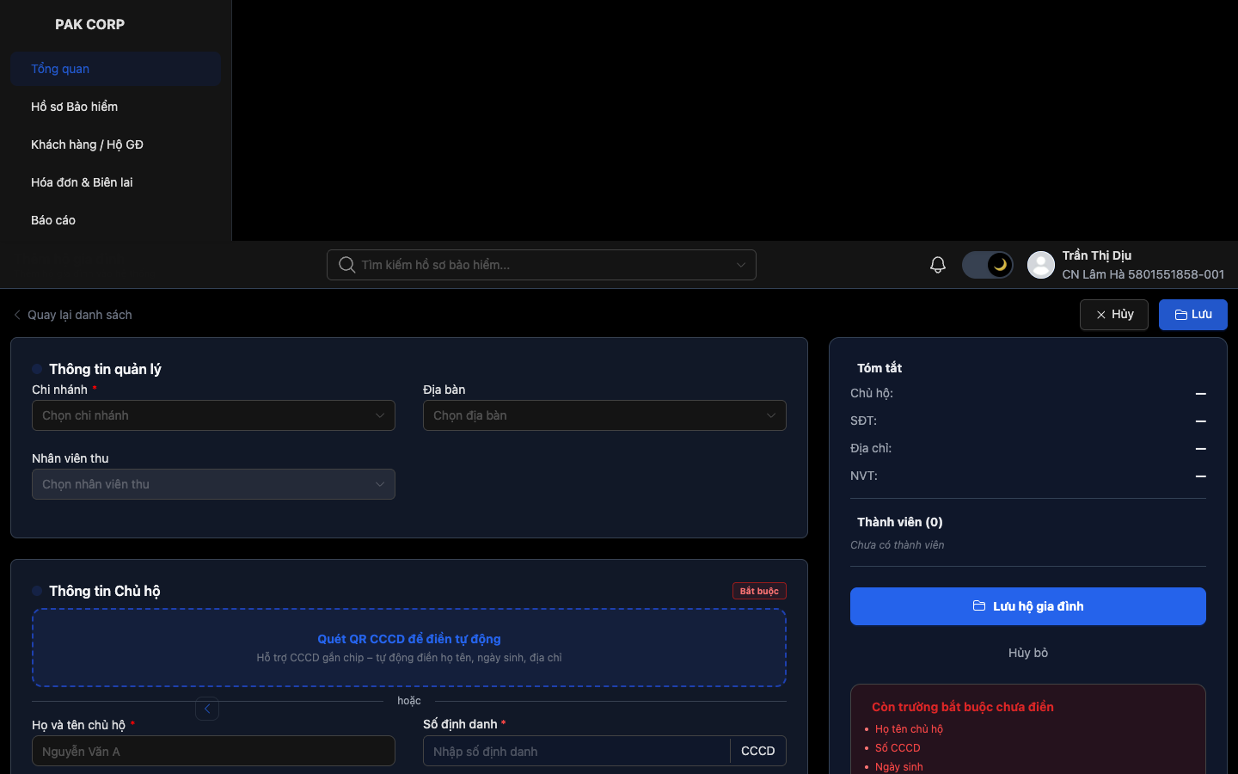Click the user name Trần Thị Dịu
The height and width of the screenshot is (774, 1238).
(x=1097, y=255)
